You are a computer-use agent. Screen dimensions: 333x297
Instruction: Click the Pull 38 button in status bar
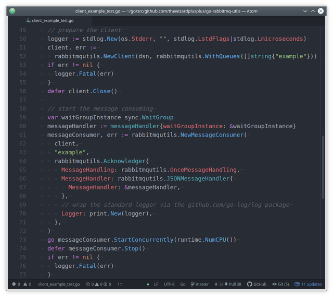point(233,284)
